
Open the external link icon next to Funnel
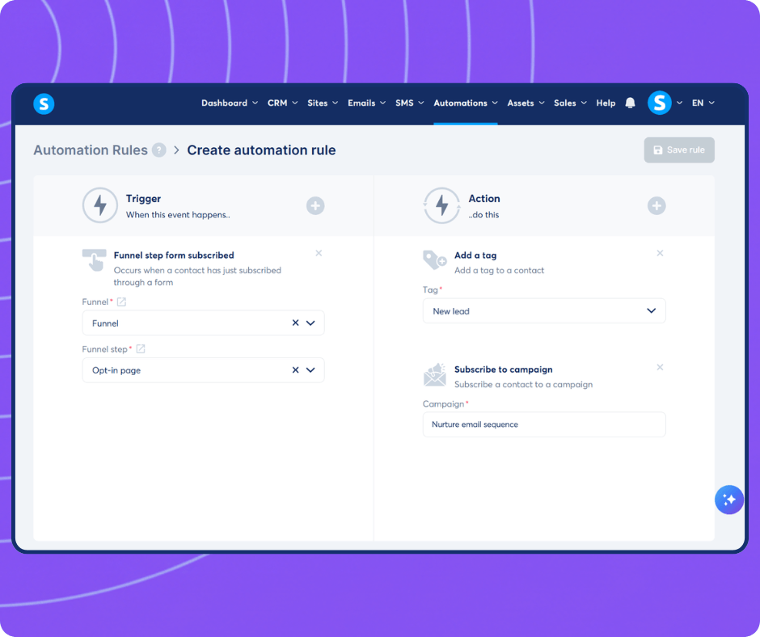(121, 302)
